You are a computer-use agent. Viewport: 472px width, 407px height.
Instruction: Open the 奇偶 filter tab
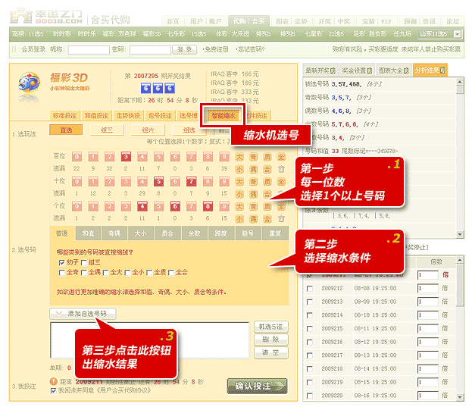click(114, 233)
